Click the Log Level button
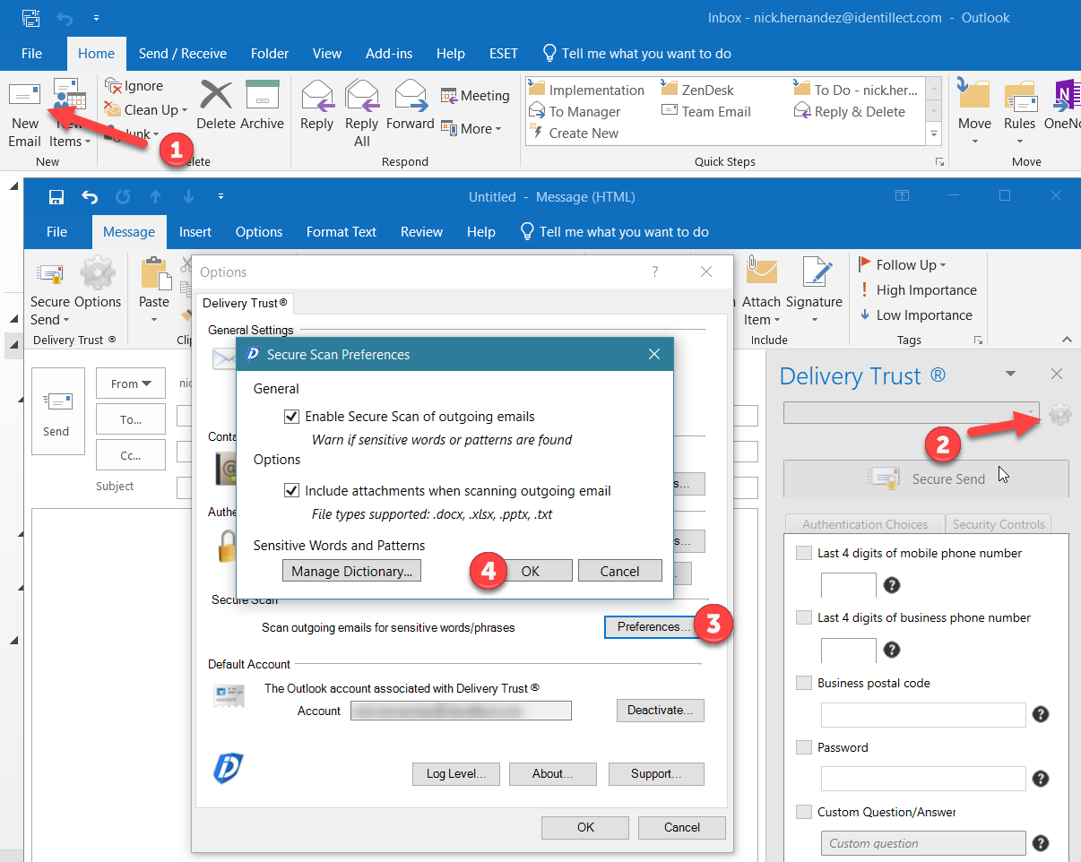1081x862 pixels. [456, 773]
